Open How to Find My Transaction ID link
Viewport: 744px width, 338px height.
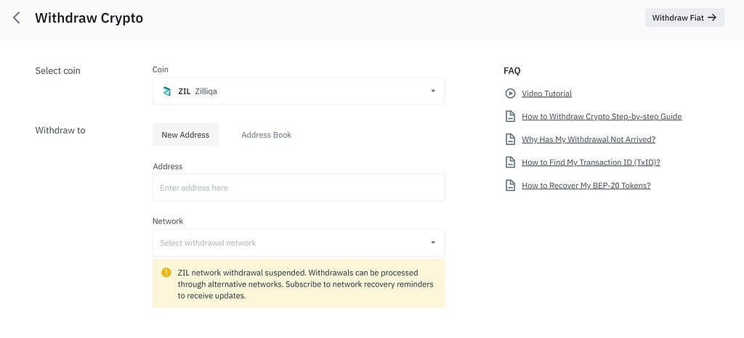click(591, 162)
